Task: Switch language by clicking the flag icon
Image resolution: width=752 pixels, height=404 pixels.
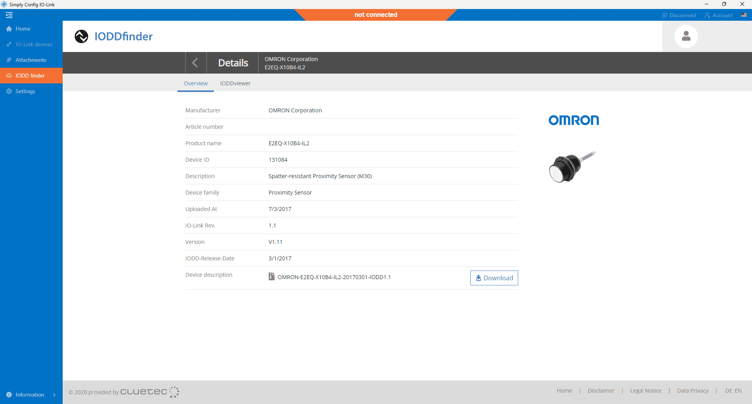Action: pyautogui.click(x=744, y=15)
